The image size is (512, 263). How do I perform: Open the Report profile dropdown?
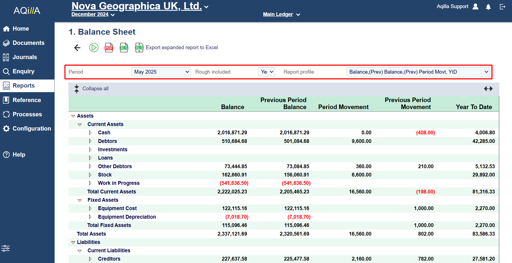(418, 72)
